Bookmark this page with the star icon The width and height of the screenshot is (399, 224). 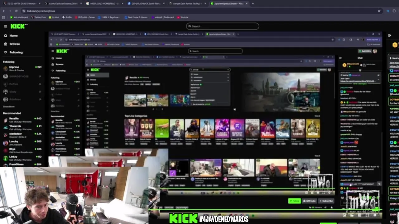[379, 11]
